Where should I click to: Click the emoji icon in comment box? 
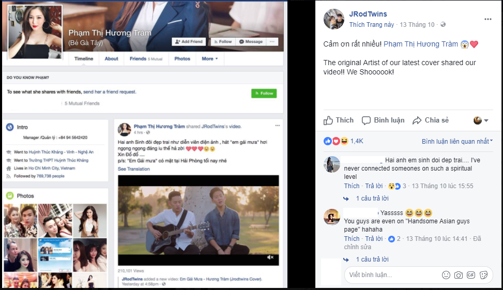(446, 274)
